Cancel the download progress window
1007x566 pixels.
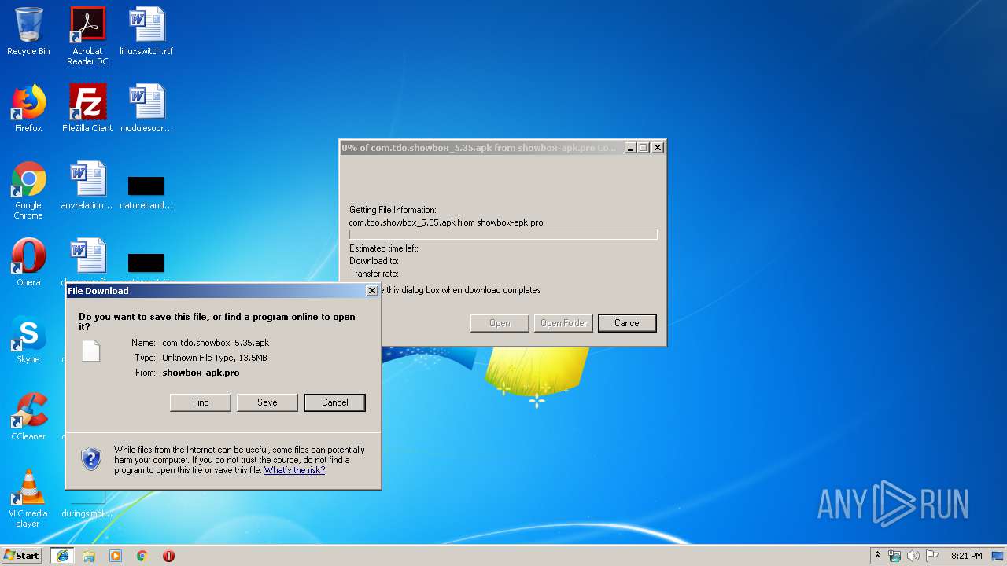[x=627, y=323]
